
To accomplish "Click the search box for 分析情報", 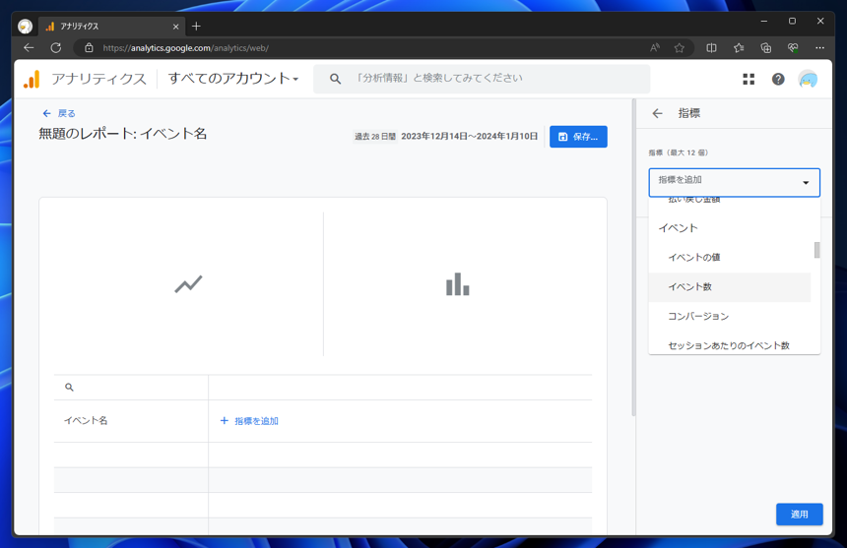I will coord(482,79).
